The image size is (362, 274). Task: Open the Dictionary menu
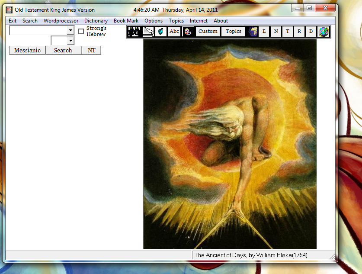(96, 21)
